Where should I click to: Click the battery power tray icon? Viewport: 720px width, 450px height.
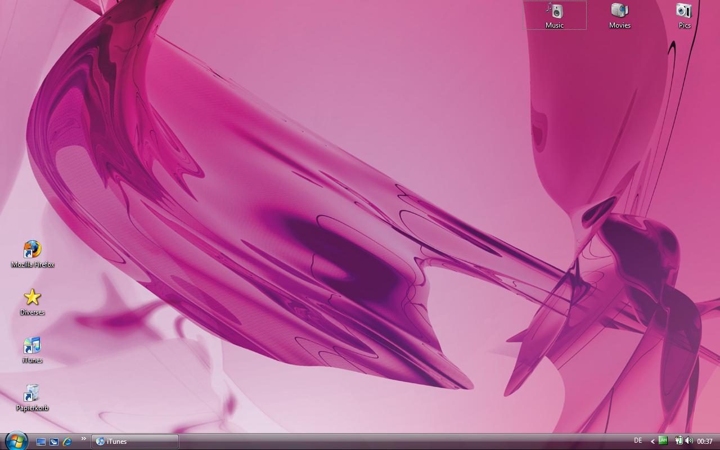click(x=679, y=441)
